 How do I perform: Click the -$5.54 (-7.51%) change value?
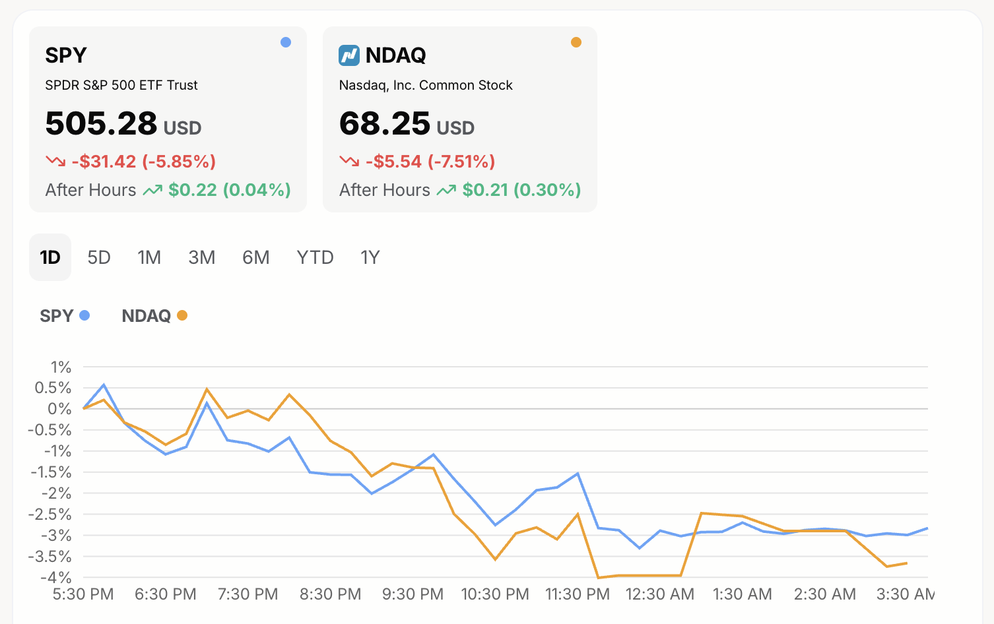pyautogui.click(x=430, y=161)
